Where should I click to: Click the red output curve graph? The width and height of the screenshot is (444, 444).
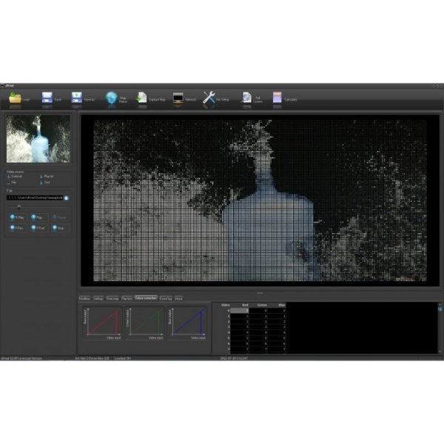(103, 323)
